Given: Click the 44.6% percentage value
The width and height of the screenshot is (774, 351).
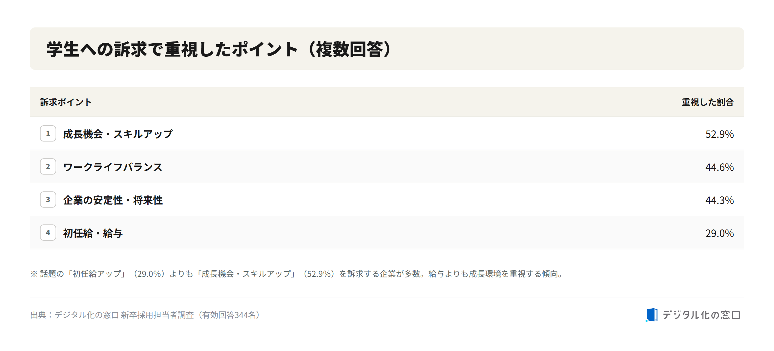Looking at the screenshot, I should [x=719, y=167].
